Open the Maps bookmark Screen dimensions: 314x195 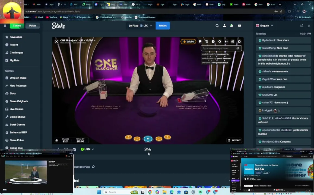point(64,17)
